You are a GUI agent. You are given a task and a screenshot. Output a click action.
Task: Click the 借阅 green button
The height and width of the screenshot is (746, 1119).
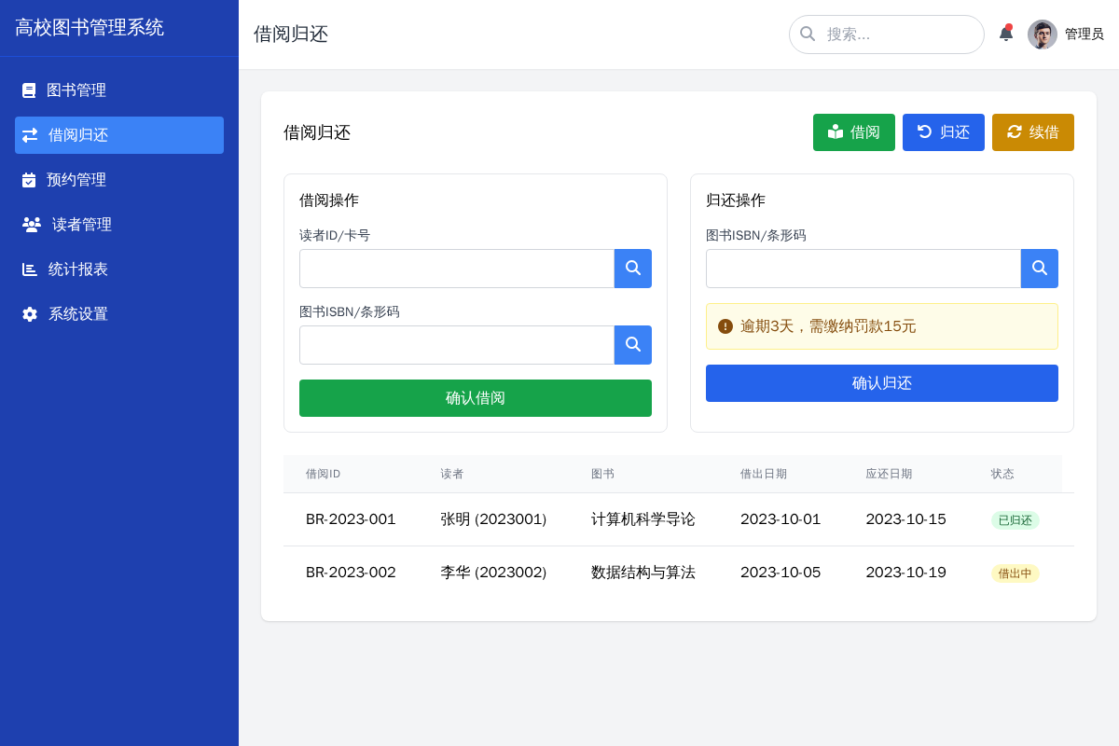(854, 131)
